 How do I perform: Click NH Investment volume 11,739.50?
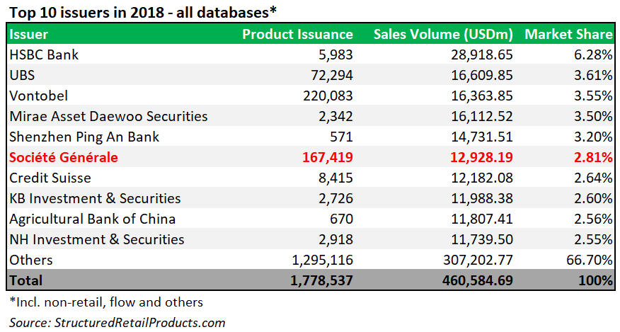coord(481,240)
